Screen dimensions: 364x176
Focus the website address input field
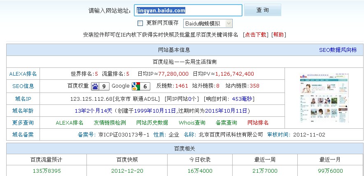(x=188, y=10)
